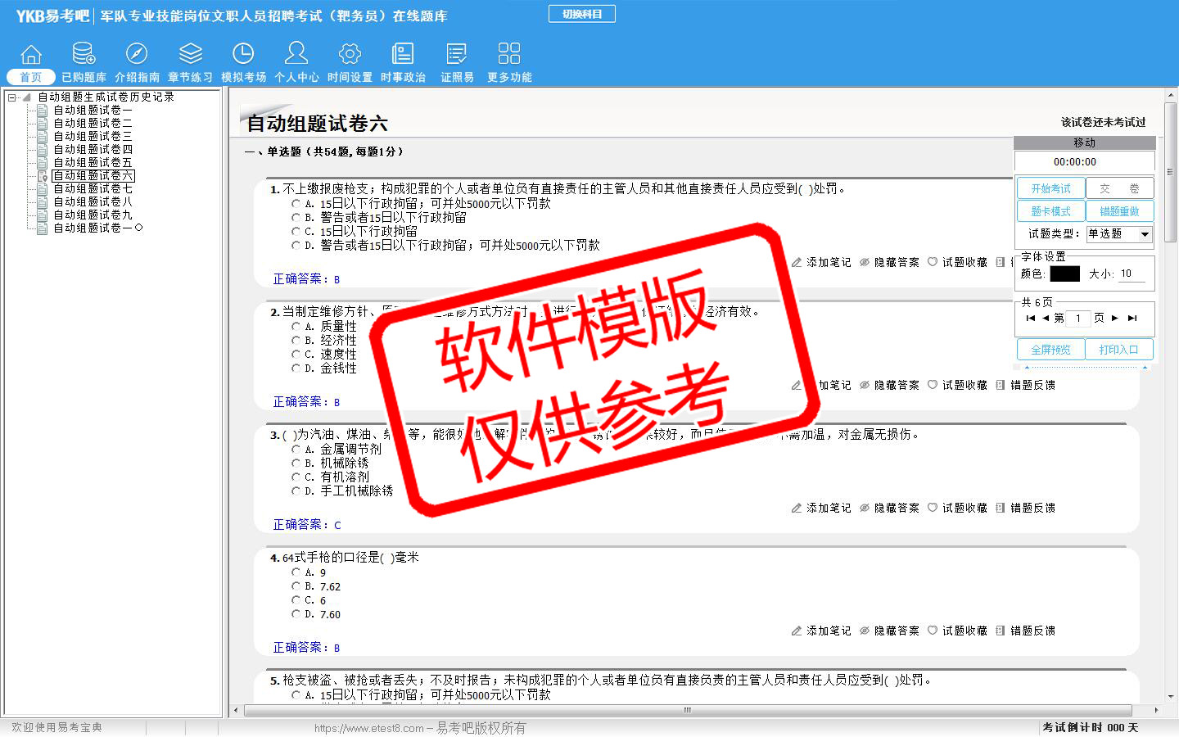The height and width of the screenshot is (737, 1179).
Task: Select option C 速度性 in question 2
Action: (296, 354)
